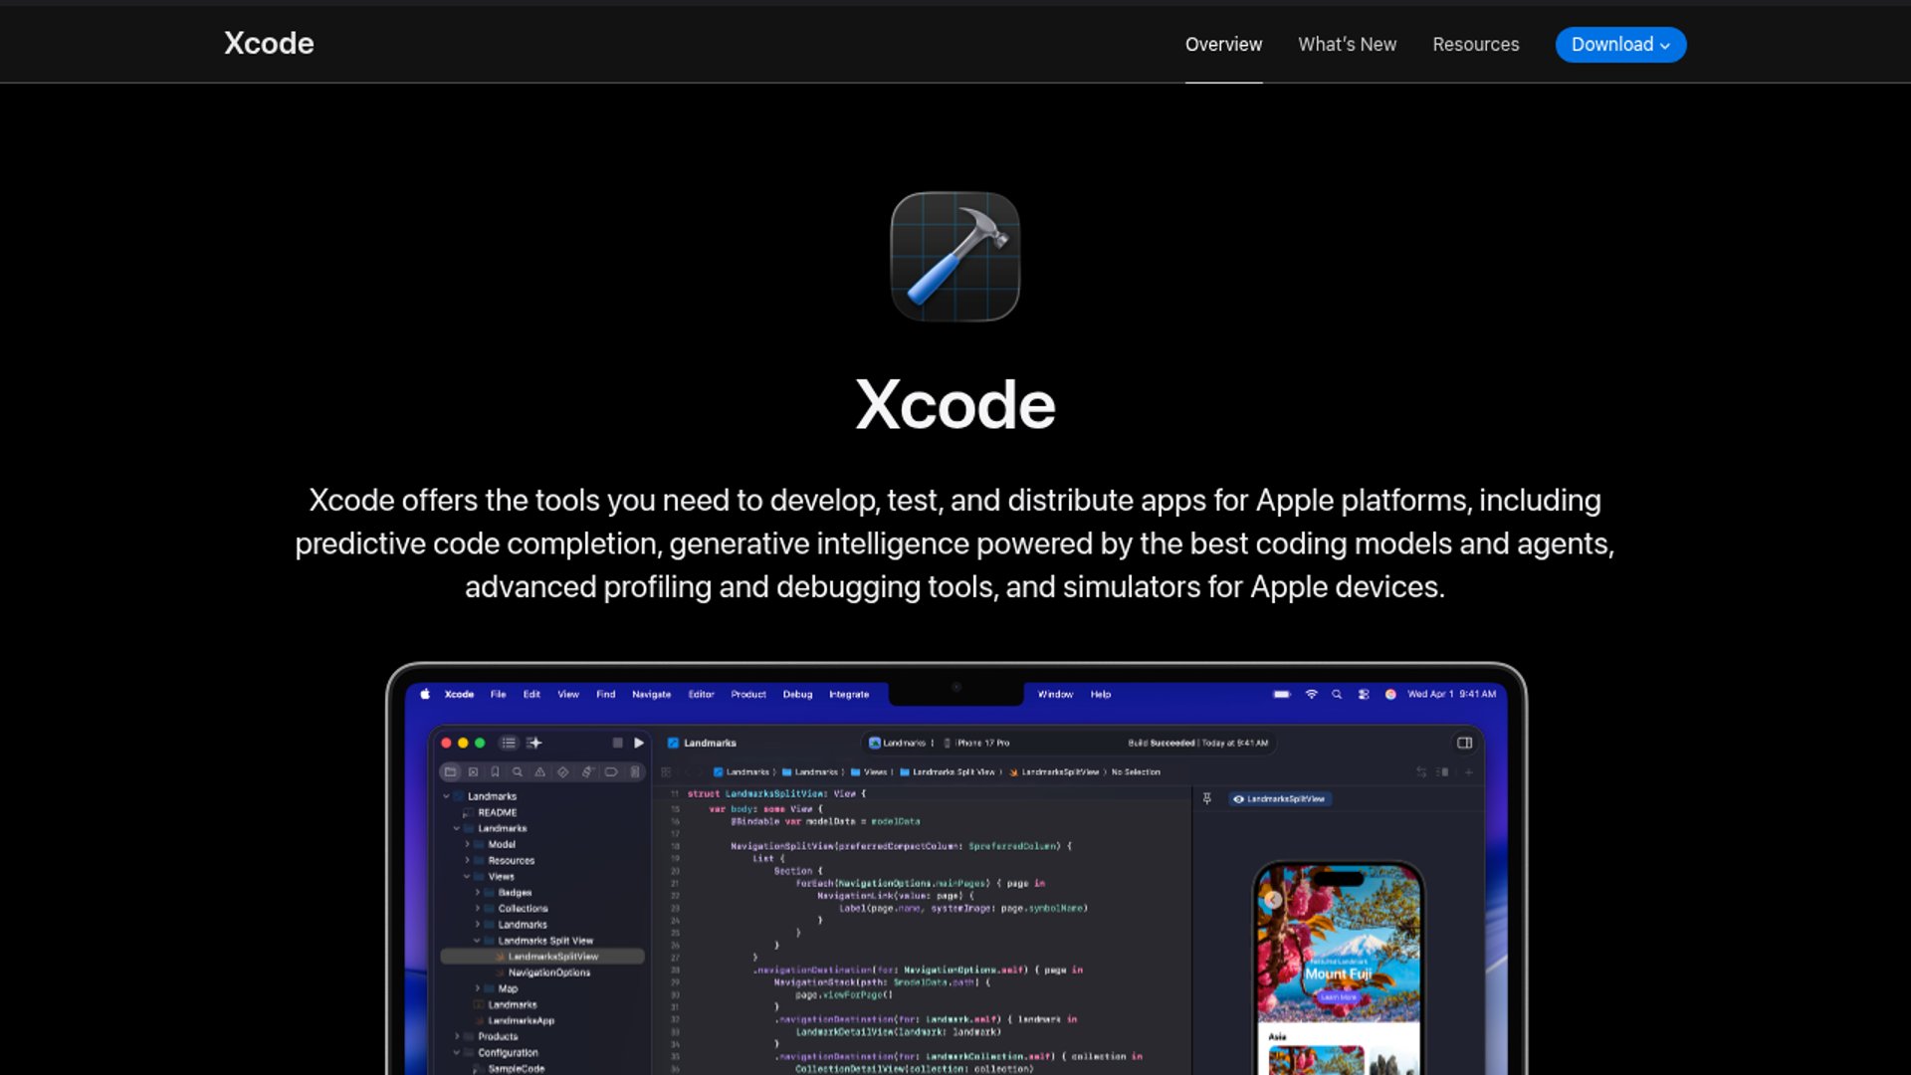Open the coding assistant sparkle icon
The height and width of the screenshot is (1075, 1911).
[534, 743]
